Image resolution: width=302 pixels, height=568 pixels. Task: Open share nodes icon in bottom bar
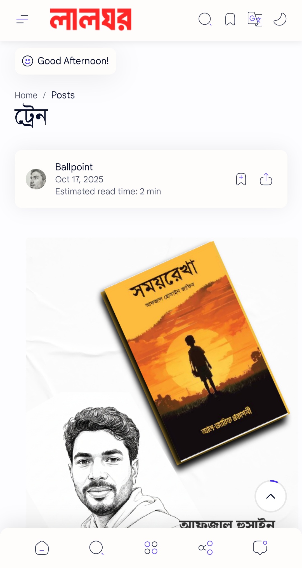(206, 548)
